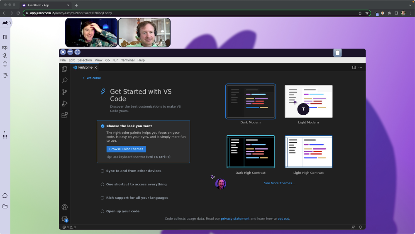Select 'Rich support for all your languages' step
Image resolution: width=415 pixels, height=234 pixels.
(x=134, y=198)
